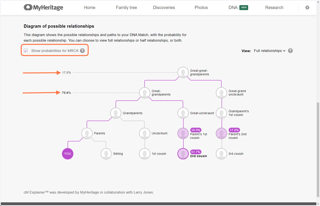The image size is (320, 206).
Task: Open Family tree menu
Action: pyautogui.click(x=126, y=7)
